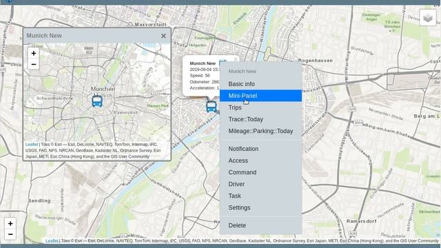Viewport: 441px width, 248px height.
Task: Click the Munich New mini panel title
Action: click(44, 36)
